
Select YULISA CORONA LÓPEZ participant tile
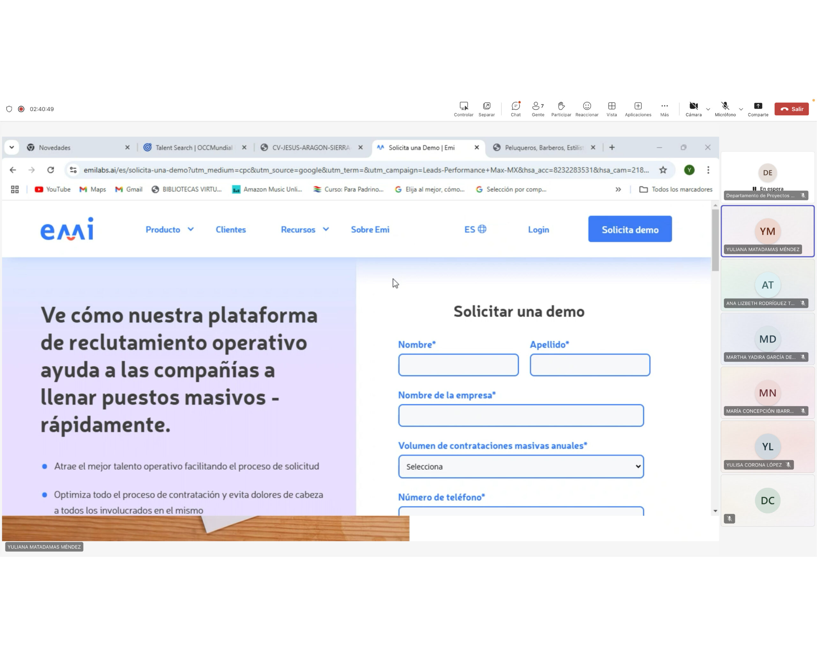[767, 446]
